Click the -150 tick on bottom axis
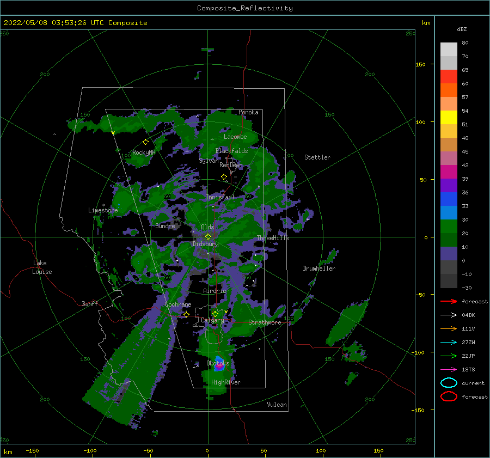The image size is (490, 458). point(32,450)
